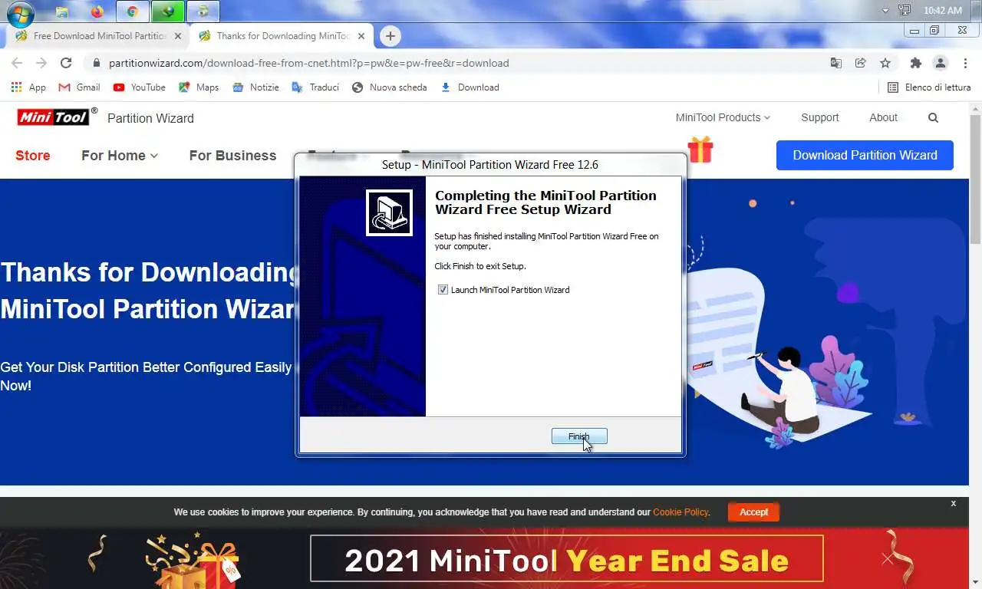The image size is (982, 589).
Task: Select the Chrome taskbar icon
Action: click(x=132, y=12)
